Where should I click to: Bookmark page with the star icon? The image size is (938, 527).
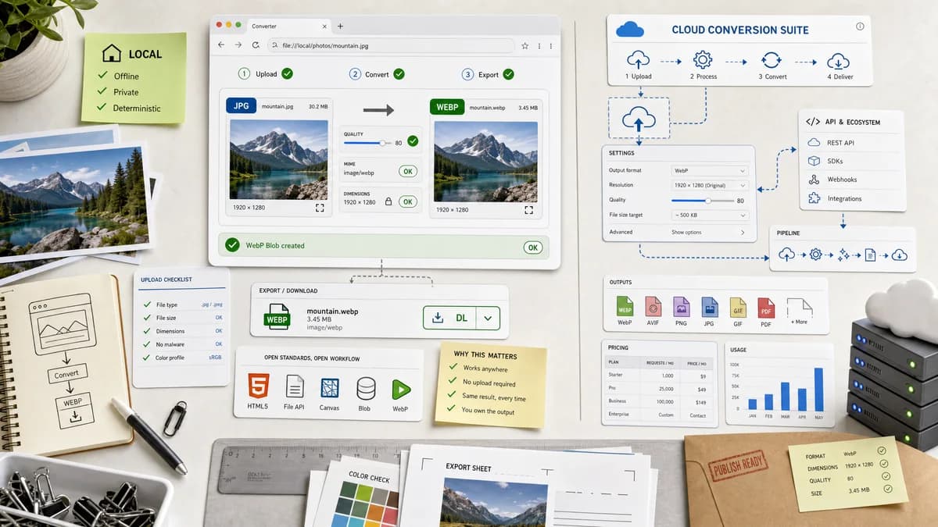tap(525, 45)
